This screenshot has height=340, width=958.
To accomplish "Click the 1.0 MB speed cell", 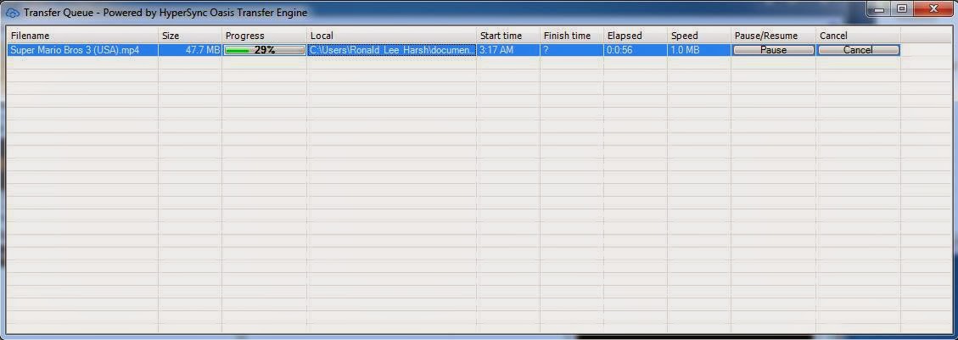I will pos(699,50).
